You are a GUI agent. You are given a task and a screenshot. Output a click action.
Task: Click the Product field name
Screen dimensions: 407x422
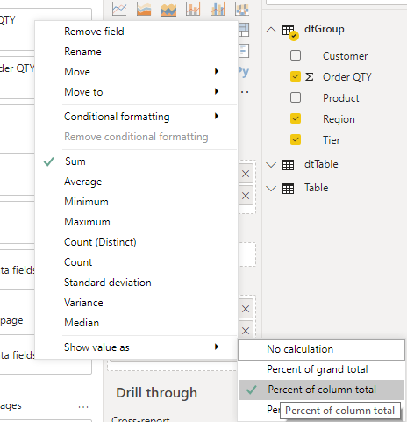coord(341,98)
